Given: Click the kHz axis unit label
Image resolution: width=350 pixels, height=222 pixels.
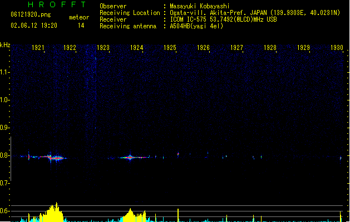Looking at the screenshot, I should point(5,45).
